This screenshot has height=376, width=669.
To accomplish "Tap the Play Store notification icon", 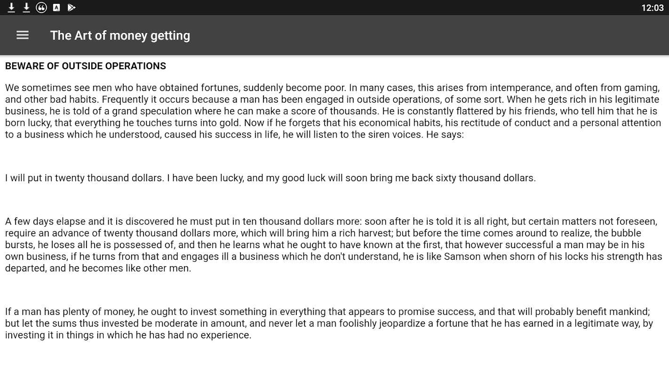I will pyautogui.click(x=72, y=8).
